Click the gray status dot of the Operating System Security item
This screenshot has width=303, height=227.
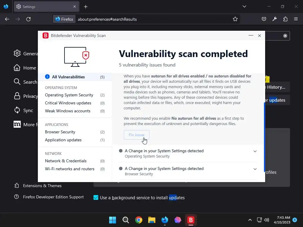(121, 151)
